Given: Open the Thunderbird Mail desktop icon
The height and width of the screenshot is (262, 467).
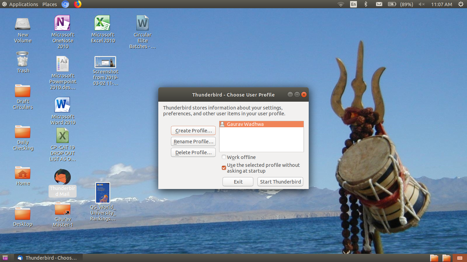Looking at the screenshot, I should 63,178.
